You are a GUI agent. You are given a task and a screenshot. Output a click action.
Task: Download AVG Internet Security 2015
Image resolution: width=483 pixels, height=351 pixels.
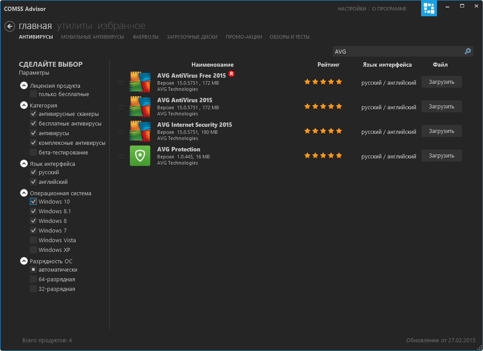pos(441,131)
